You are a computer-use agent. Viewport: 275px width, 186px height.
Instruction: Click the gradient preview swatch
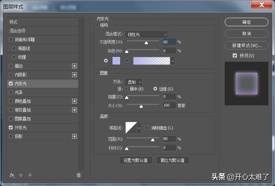(x=152, y=61)
